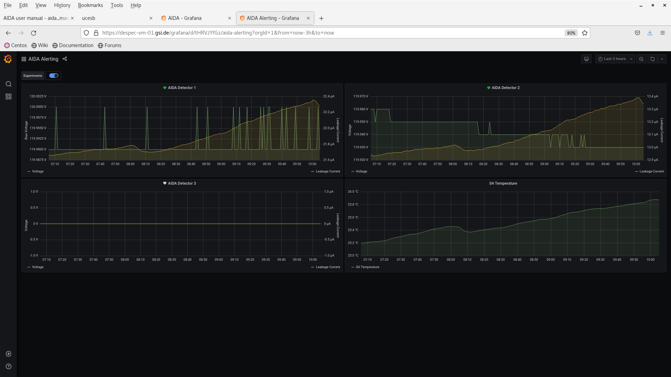This screenshot has width=671, height=377.
Task: Click the heart alert icon on Detector 3
Action: click(165, 184)
